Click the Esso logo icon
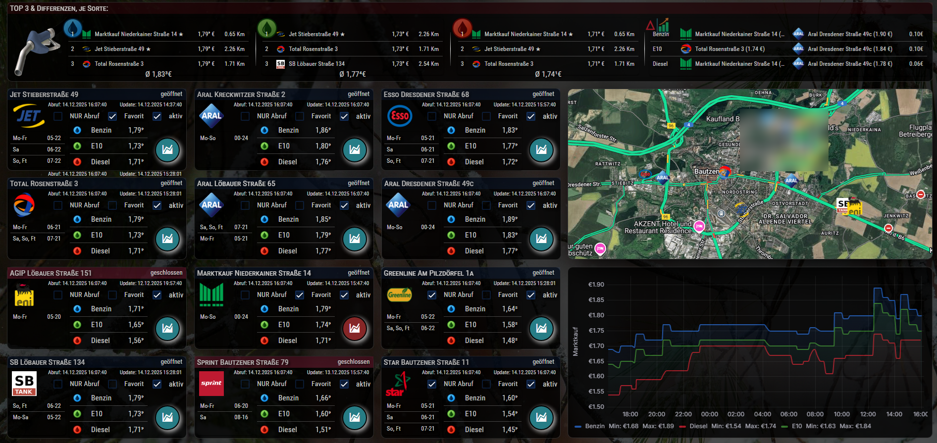This screenshot has height=443, width=937. [399, 116]
